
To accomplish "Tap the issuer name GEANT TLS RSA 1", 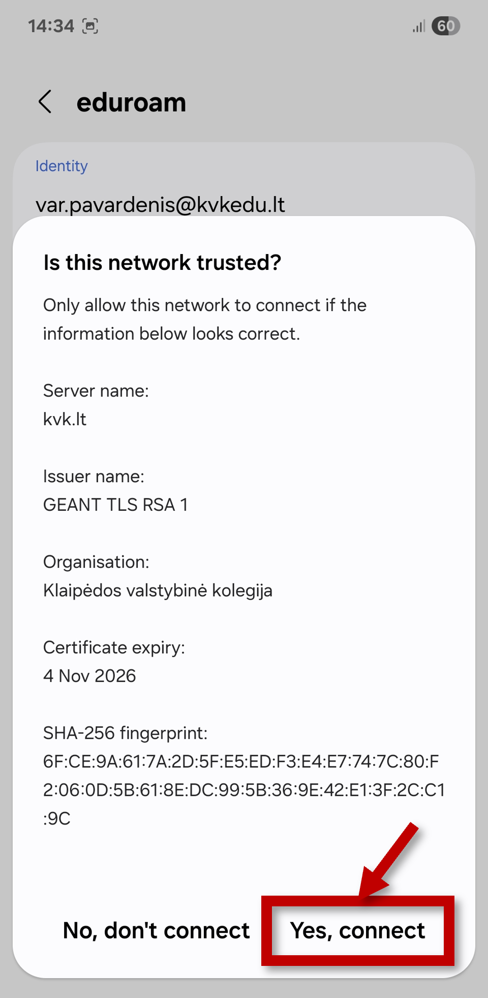I will pyautogui.click(x=115, y=505).
